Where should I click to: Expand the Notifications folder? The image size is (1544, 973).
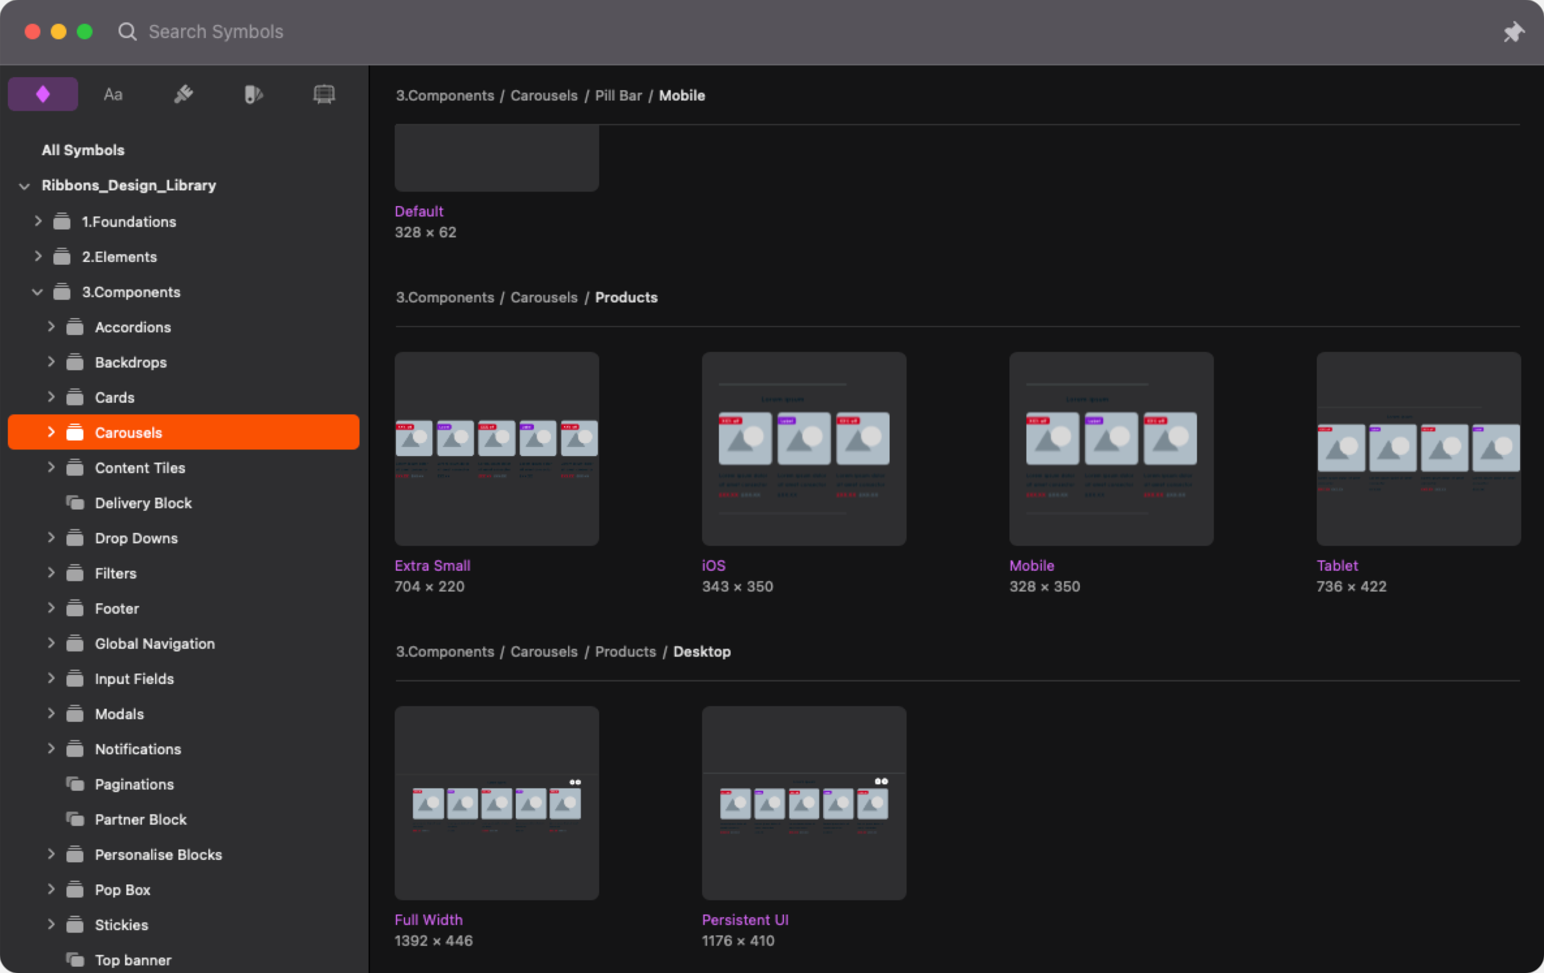pyautogui.click(x=51, y=749)
